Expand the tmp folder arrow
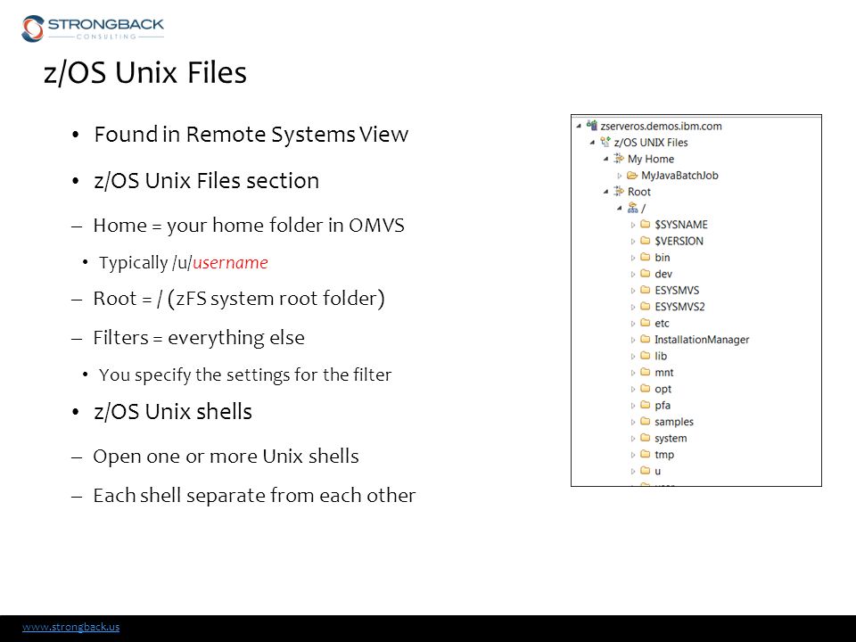The height and width of the screenshot is (642, 856). 633,455
